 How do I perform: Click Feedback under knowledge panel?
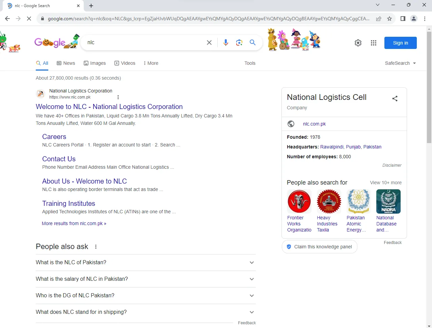tap(393, 243)
